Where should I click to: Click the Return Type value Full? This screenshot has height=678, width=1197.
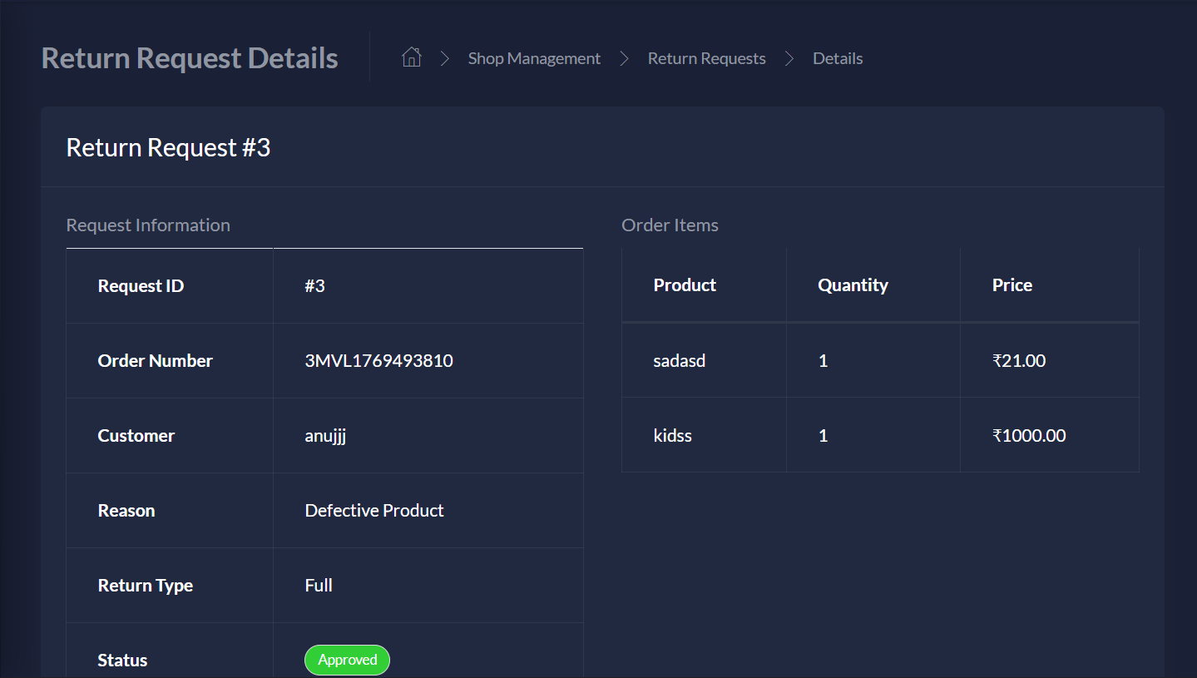point(319,585)
